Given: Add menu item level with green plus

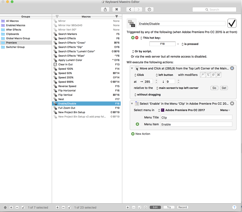Looking at the screenshot, I should tap(137, 124).
